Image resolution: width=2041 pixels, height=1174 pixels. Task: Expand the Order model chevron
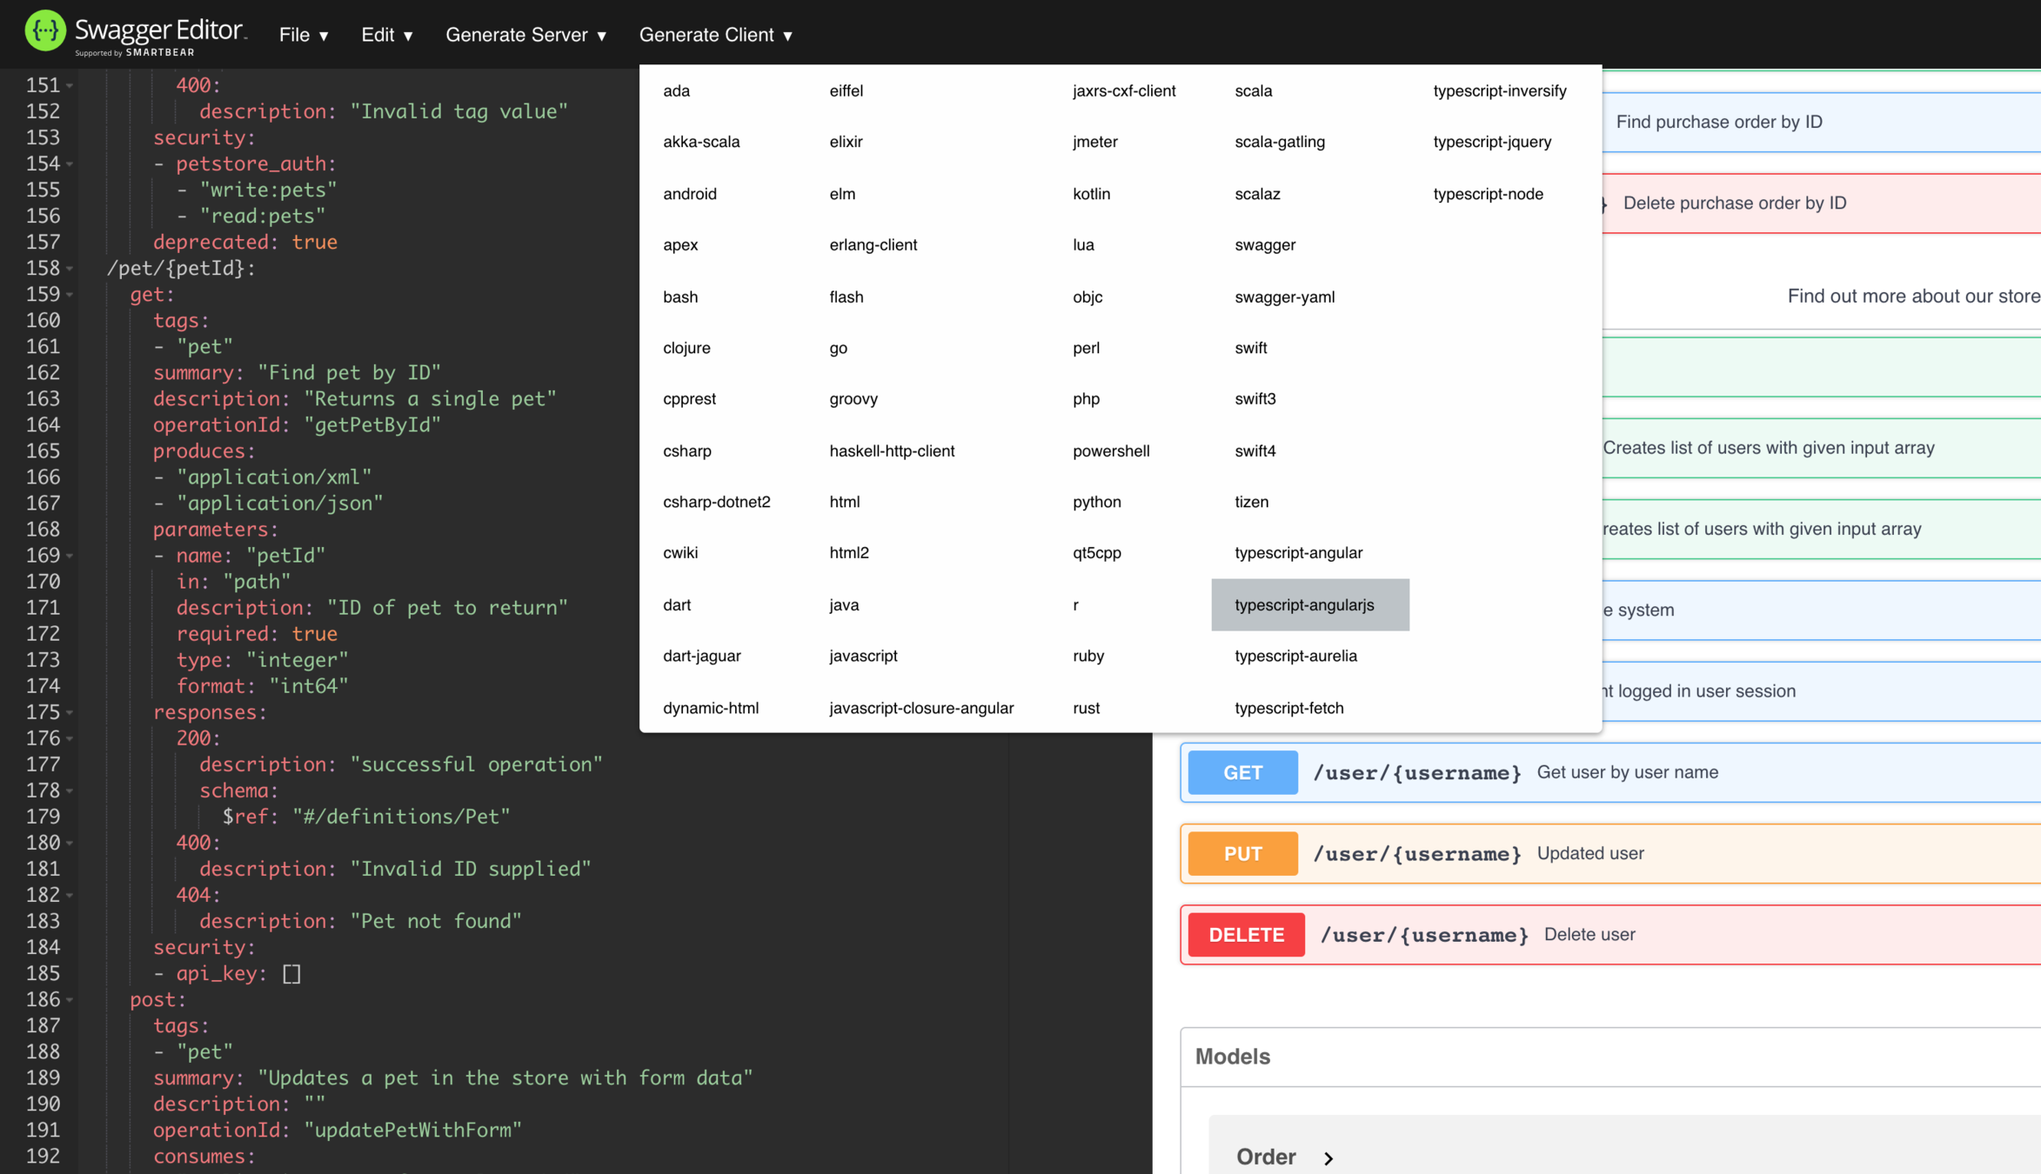point(1328,1157)
